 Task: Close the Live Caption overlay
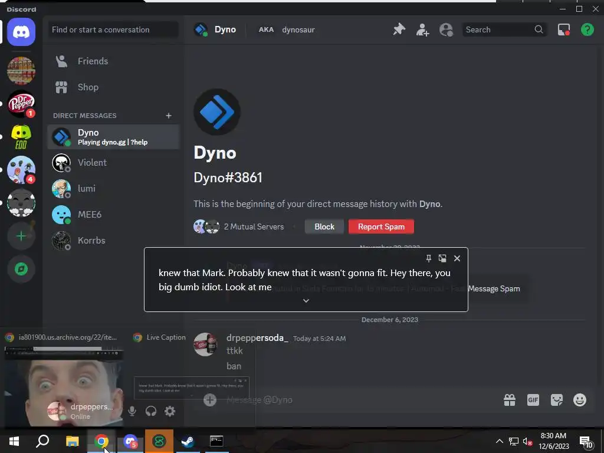click(457, 258)
